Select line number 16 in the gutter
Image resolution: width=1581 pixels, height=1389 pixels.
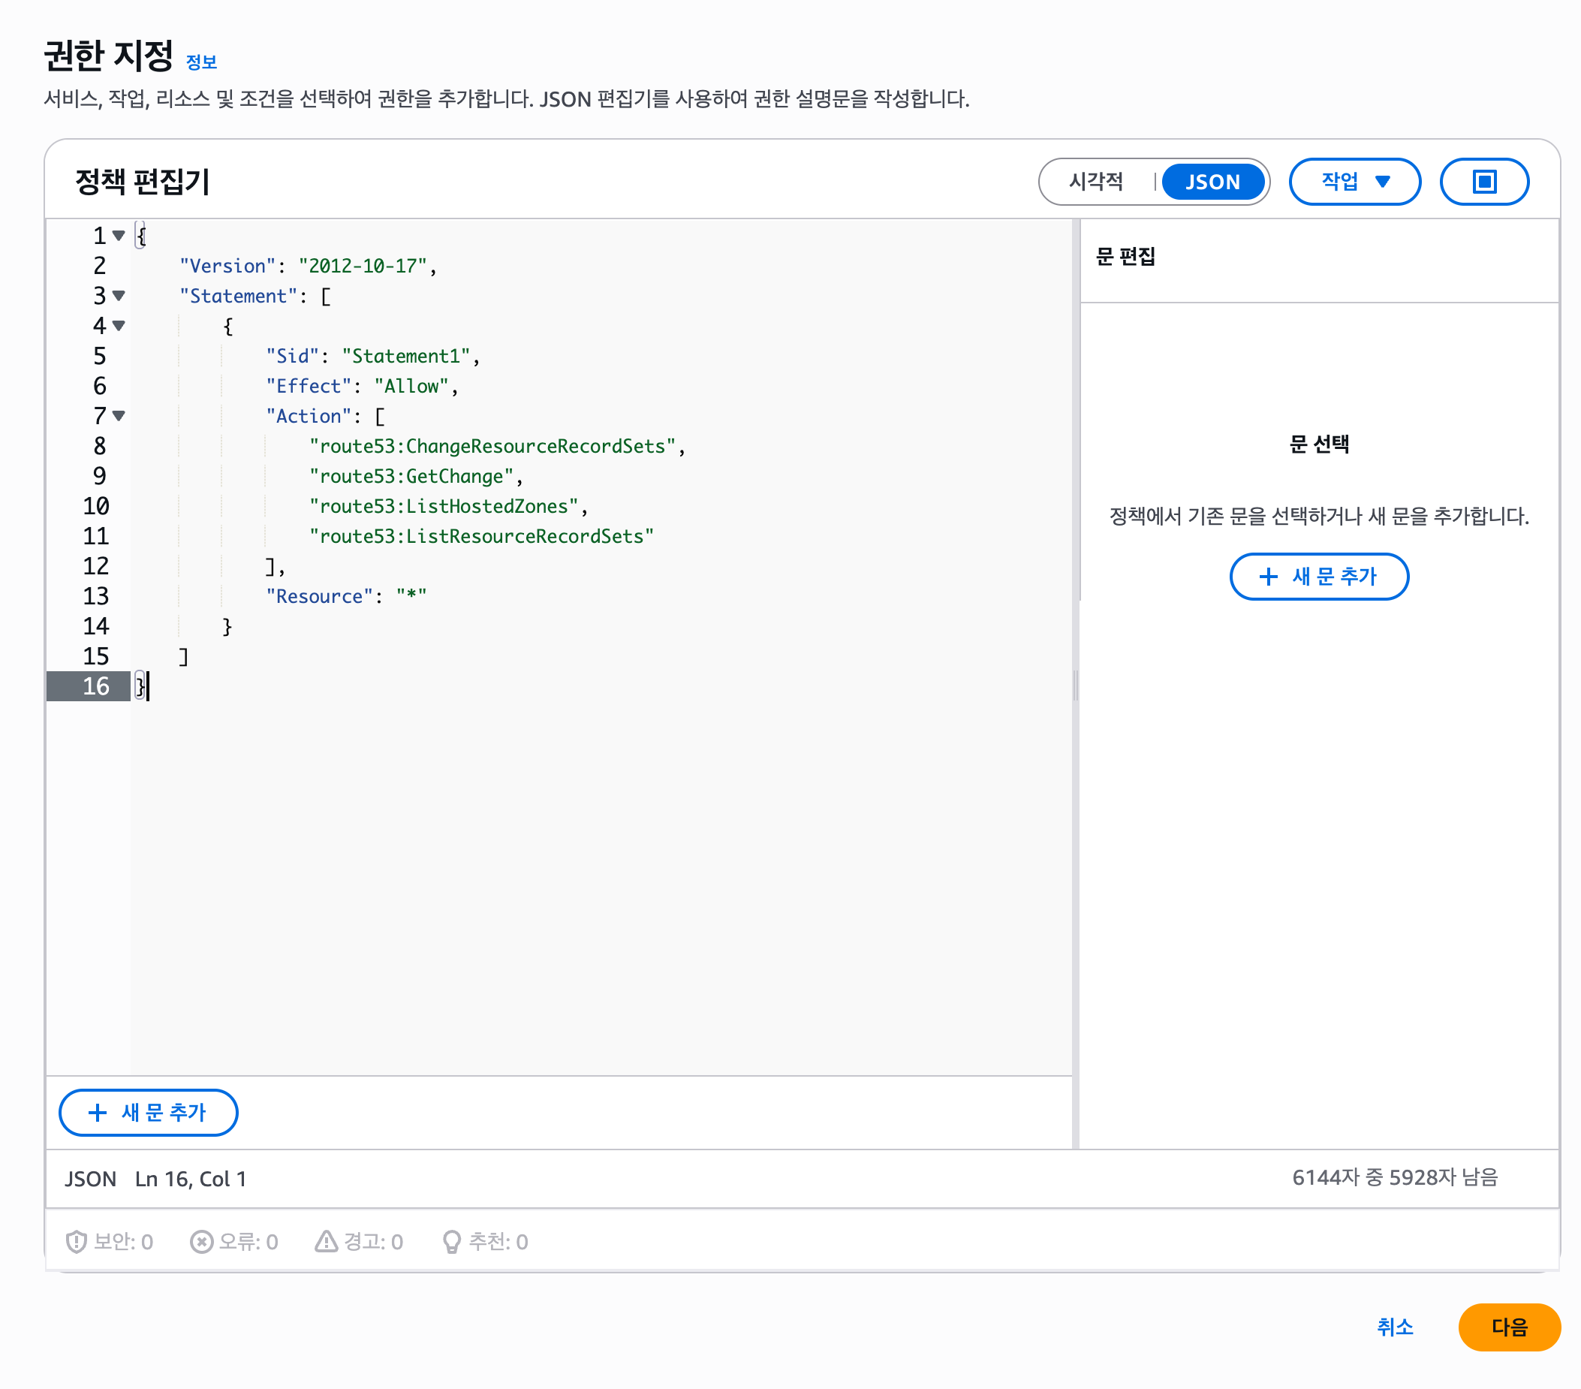coord(96,686)
